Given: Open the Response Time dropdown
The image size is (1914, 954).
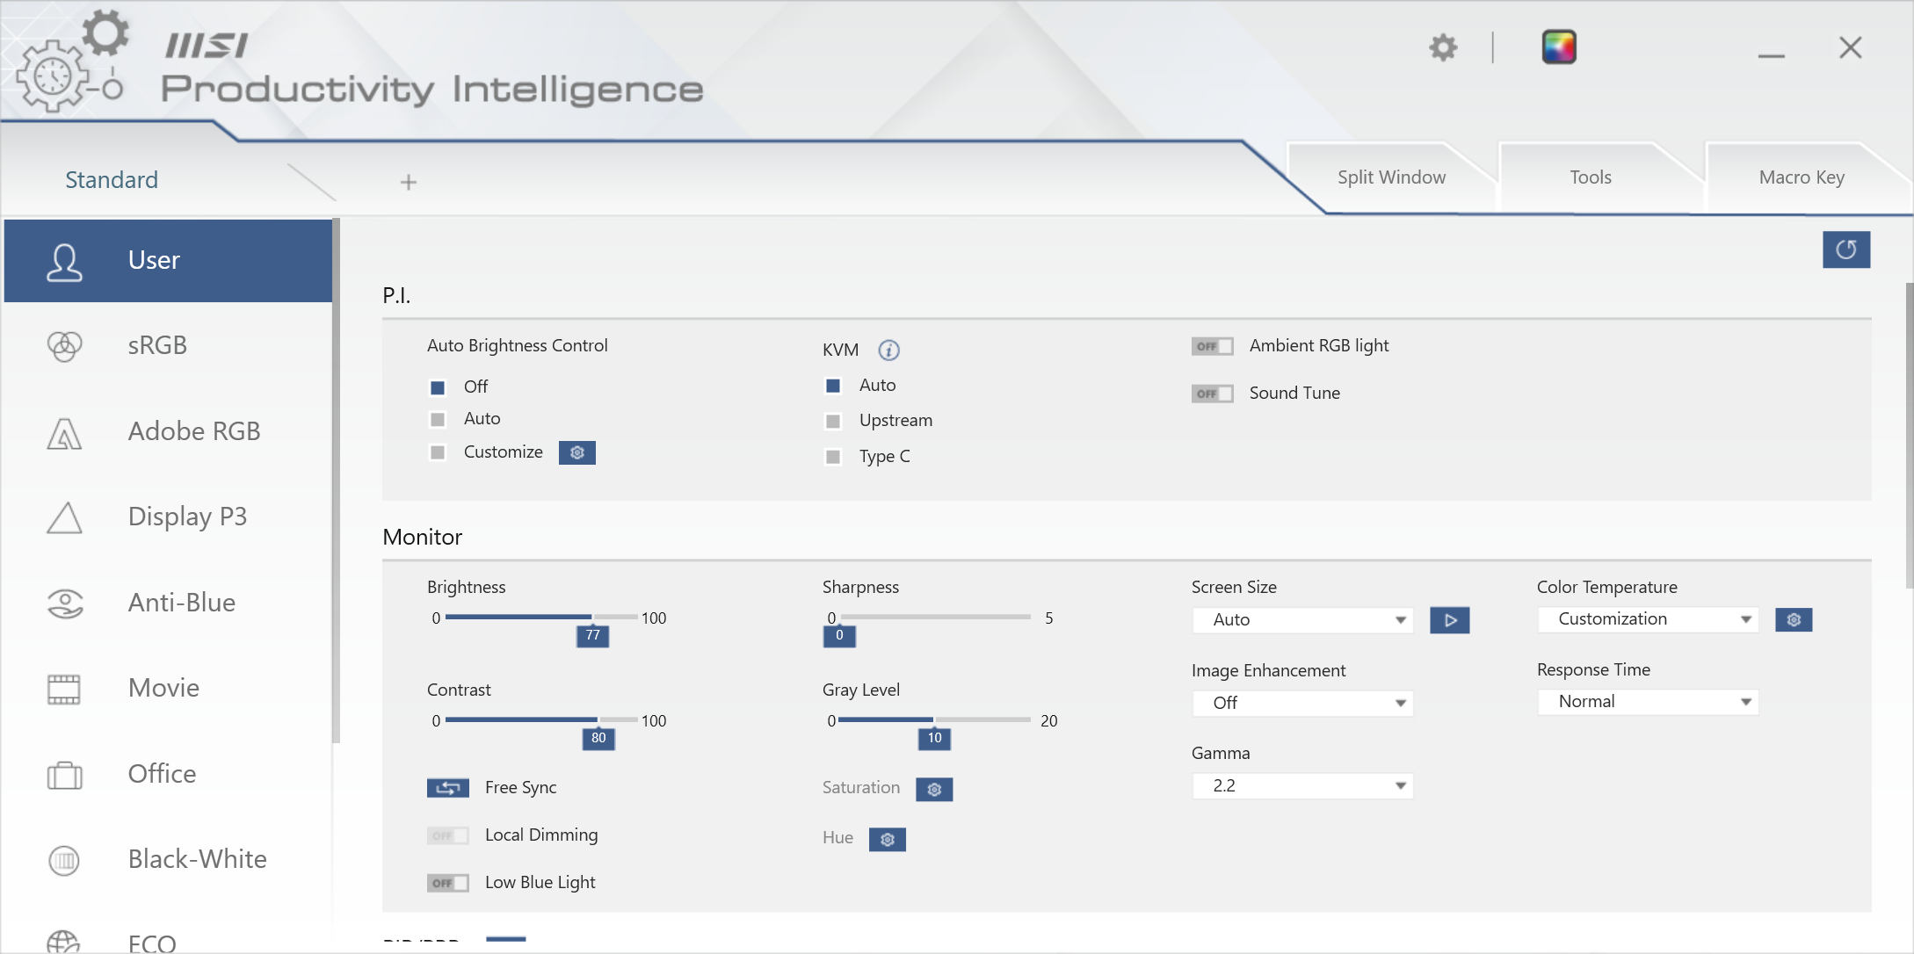Looking at the screenshot, I should 1648,702.
